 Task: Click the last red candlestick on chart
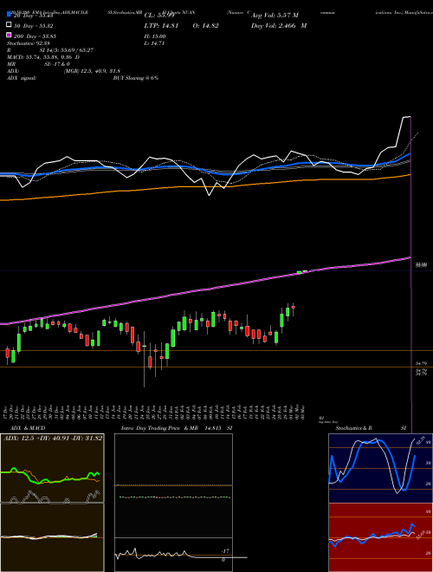pyautogui.click(x=293, y=307)
